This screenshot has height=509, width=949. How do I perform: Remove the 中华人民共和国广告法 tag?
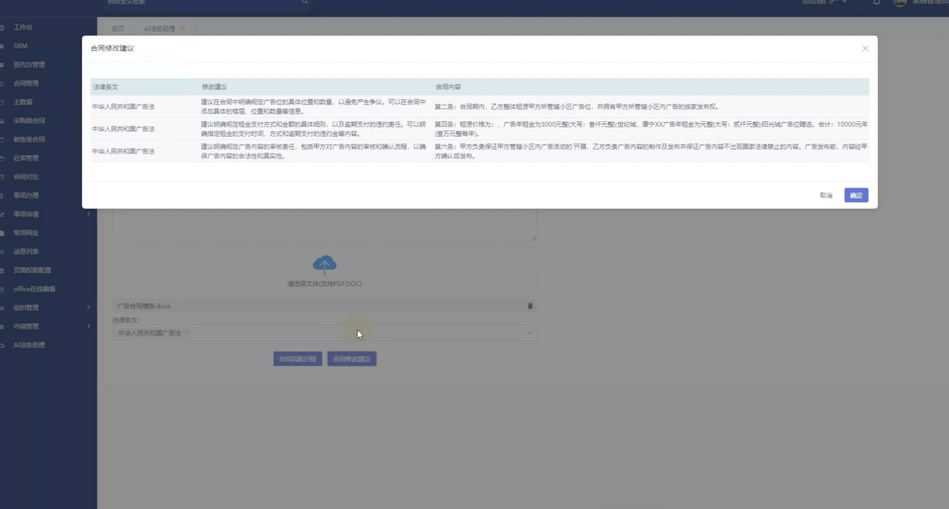click(x=187, y=333)
